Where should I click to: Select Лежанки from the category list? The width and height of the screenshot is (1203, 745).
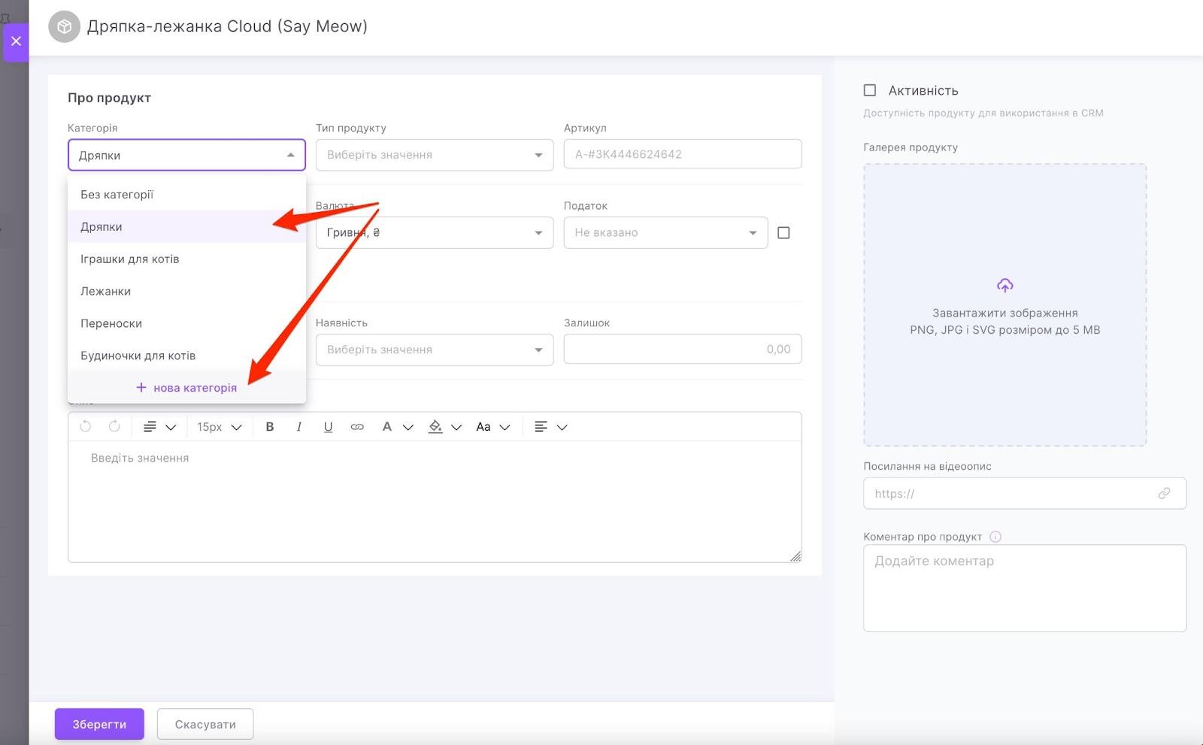point(106,291)
